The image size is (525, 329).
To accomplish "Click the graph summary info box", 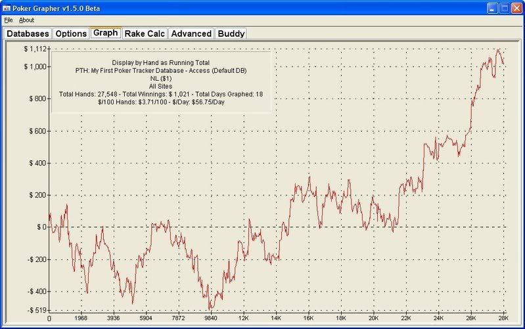I will pyautogui.click(x=161, y=82).
